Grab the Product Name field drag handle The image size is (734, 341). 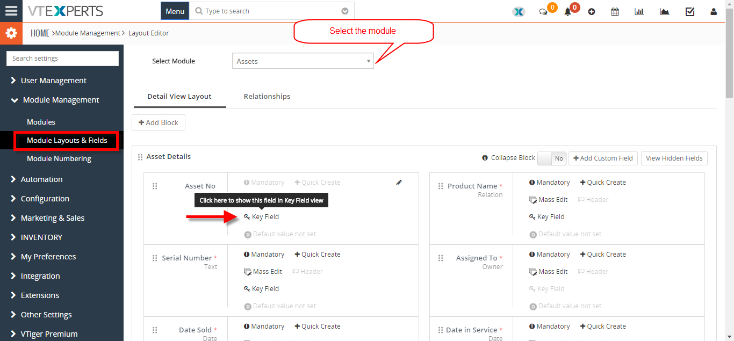tap(441, 186)
